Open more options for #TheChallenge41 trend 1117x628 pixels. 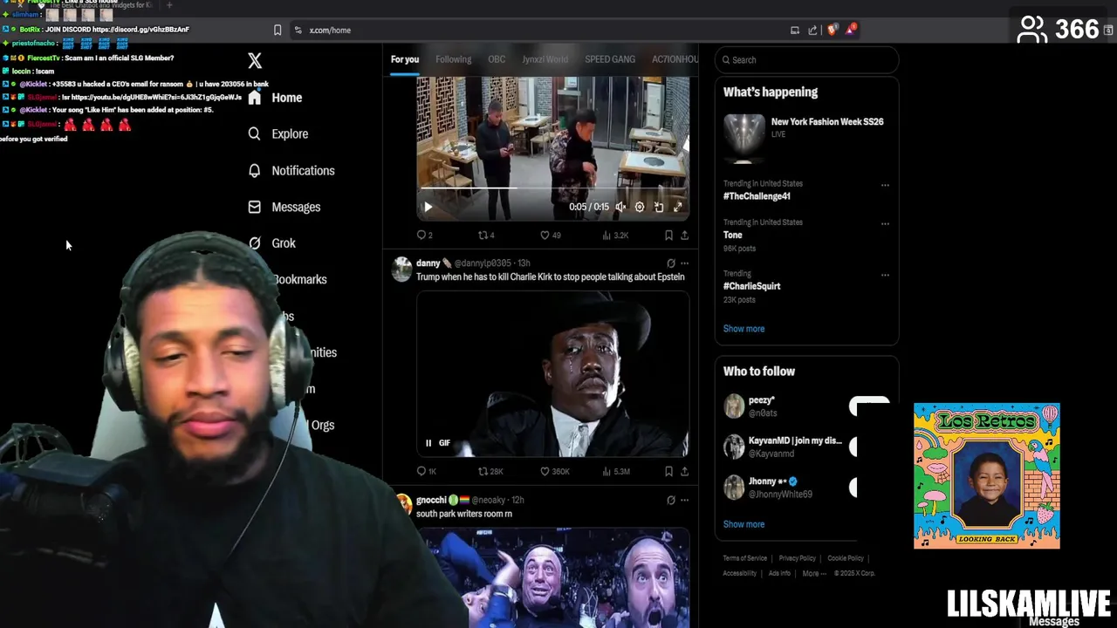click(885, 185)
